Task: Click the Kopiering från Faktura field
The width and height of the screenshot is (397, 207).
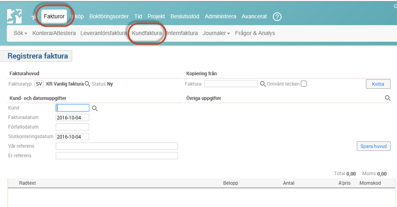Action: point(231,84)
